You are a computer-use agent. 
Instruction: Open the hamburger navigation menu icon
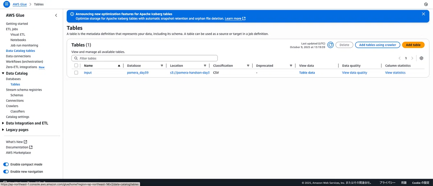[x=6, y=4]
